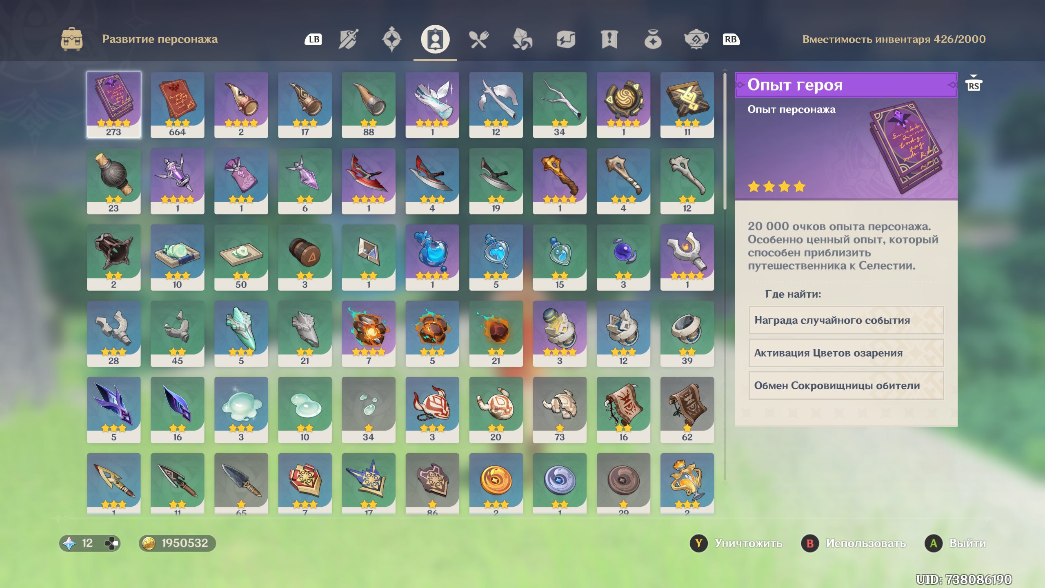Select the Hero's Wit item with 273

114,105
